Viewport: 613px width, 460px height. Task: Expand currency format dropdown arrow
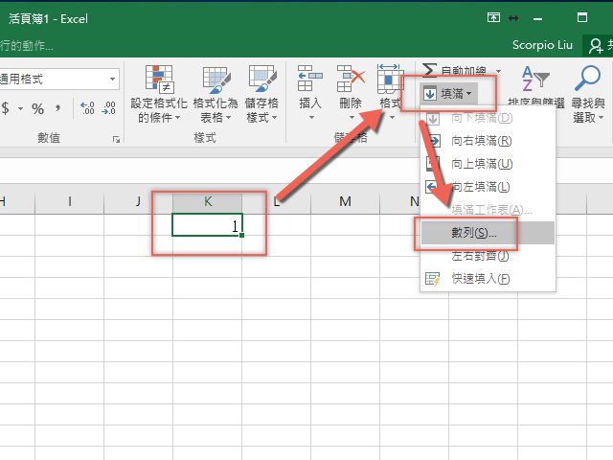click(x=20, y=108)
